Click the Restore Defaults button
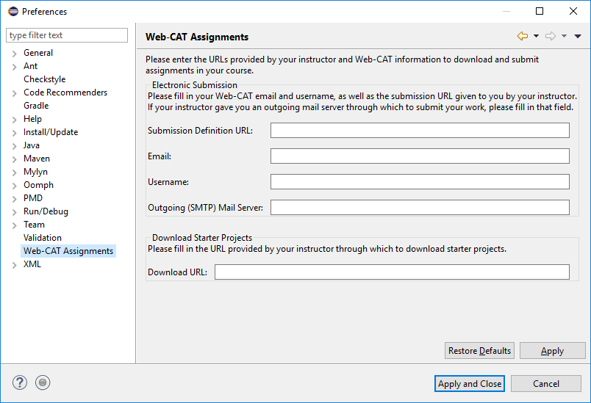The height and width of the screenshot is (403, 591). tap(479, 351)
